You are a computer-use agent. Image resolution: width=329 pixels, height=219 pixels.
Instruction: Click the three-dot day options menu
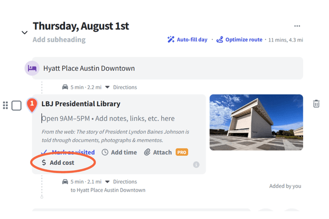(297, 26)
